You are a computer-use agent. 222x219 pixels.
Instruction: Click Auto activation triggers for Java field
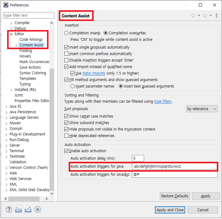174,166
